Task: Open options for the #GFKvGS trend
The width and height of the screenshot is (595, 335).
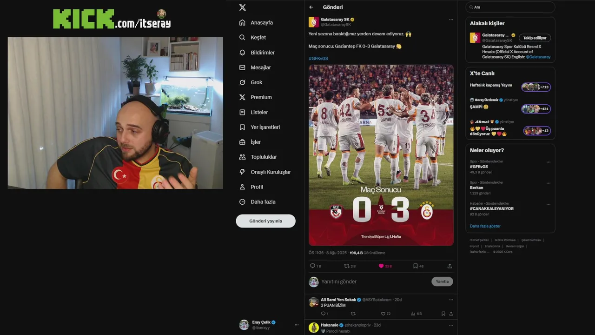Action: pyautogui.click(x=549, y=162)
